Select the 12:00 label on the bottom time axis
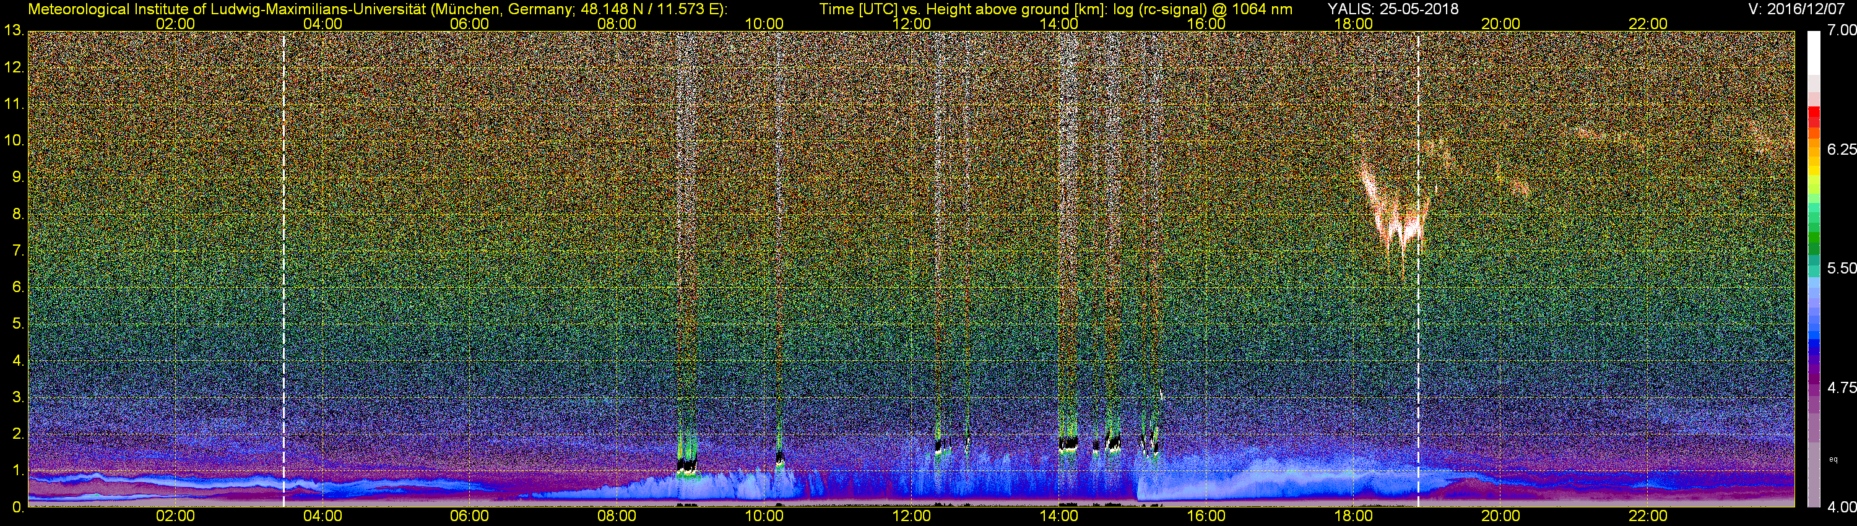This screenshot has height=526, width=1857. pyautogui.click(x=911, y=517)
